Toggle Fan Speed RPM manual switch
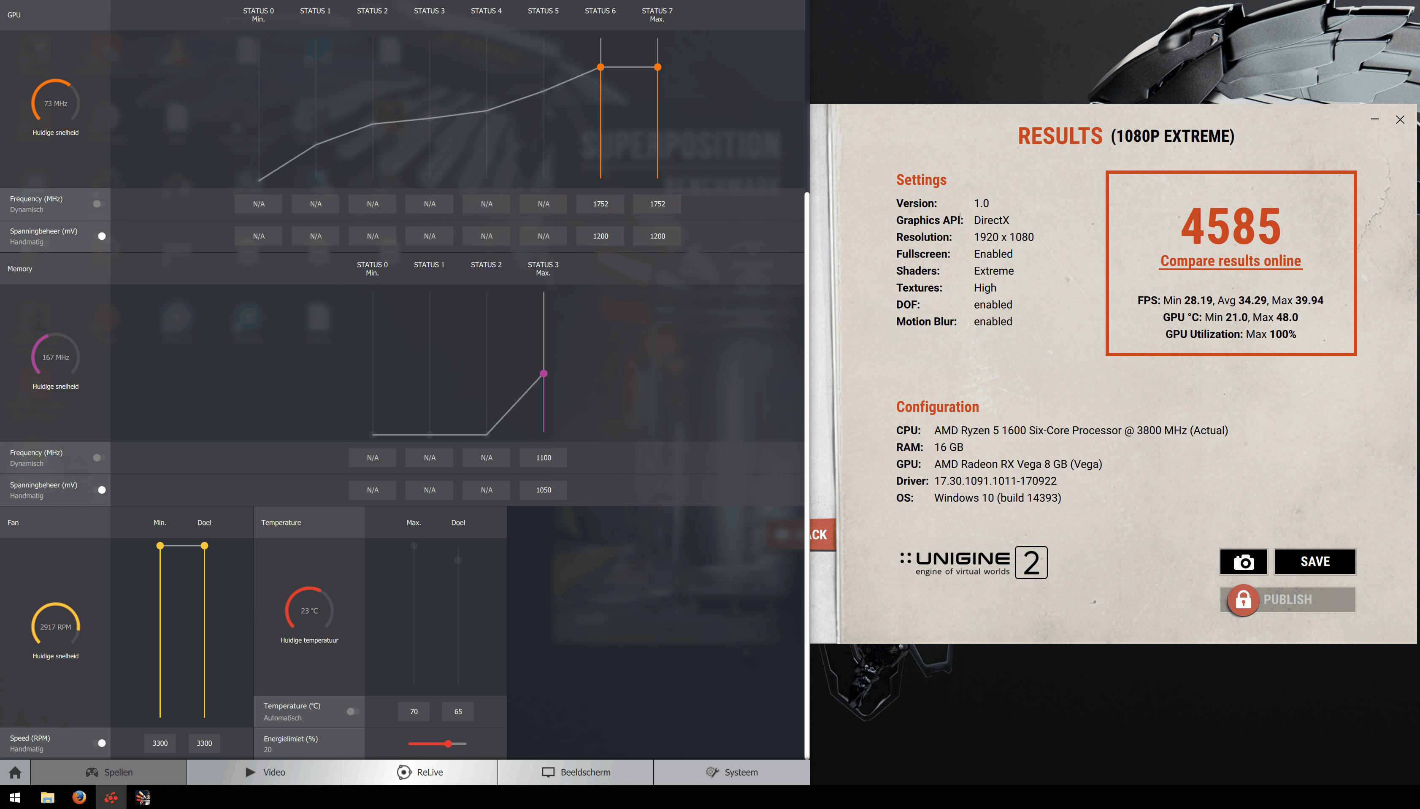The height and width of the screenshot is (809, 1420). (100, 744)
